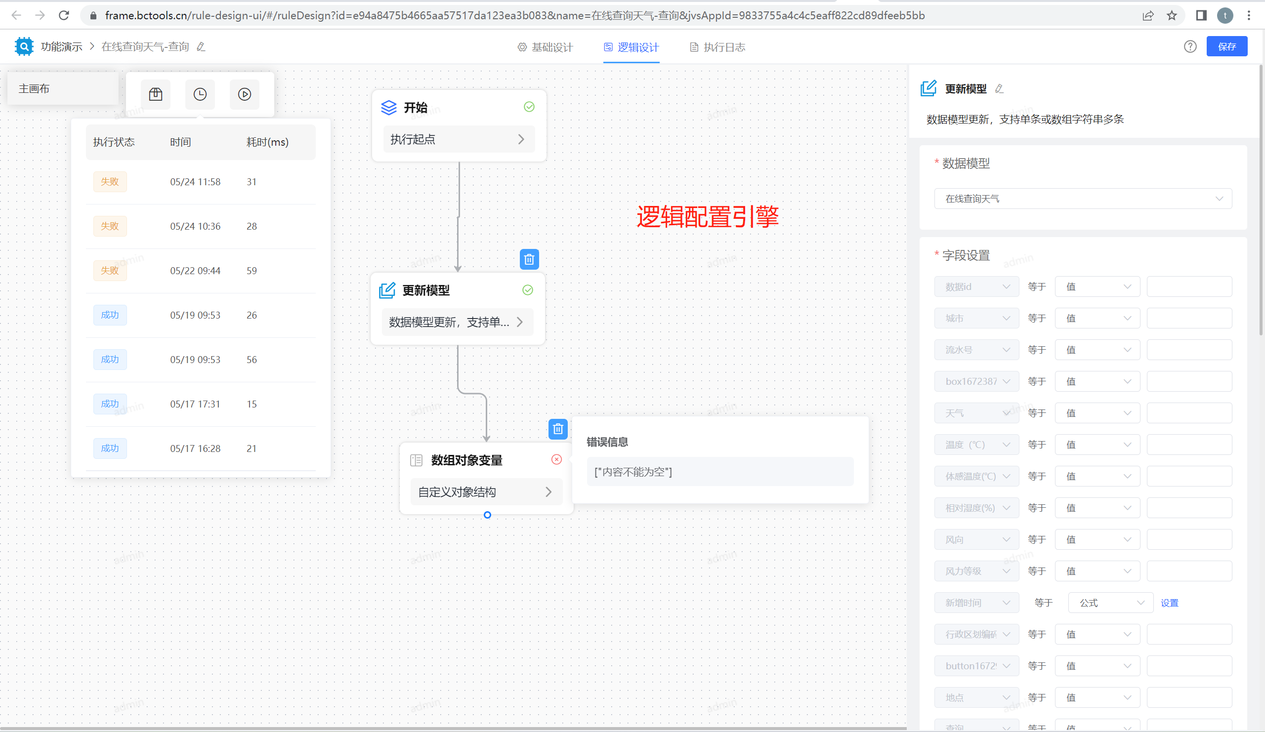Screen dimensions: 1265x732
Task: Open the 数据id field dropdown
Action: click(x=976, y=286)
